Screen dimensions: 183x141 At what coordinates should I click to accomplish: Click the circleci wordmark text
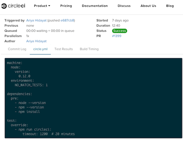(x=17, y=6)
